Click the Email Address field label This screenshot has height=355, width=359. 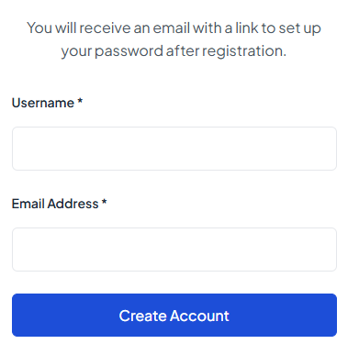click(x=59, y=204)
